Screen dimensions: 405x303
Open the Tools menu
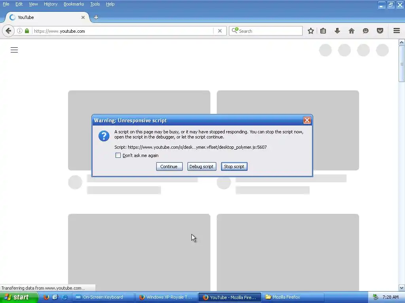click(x=95, y=4)
